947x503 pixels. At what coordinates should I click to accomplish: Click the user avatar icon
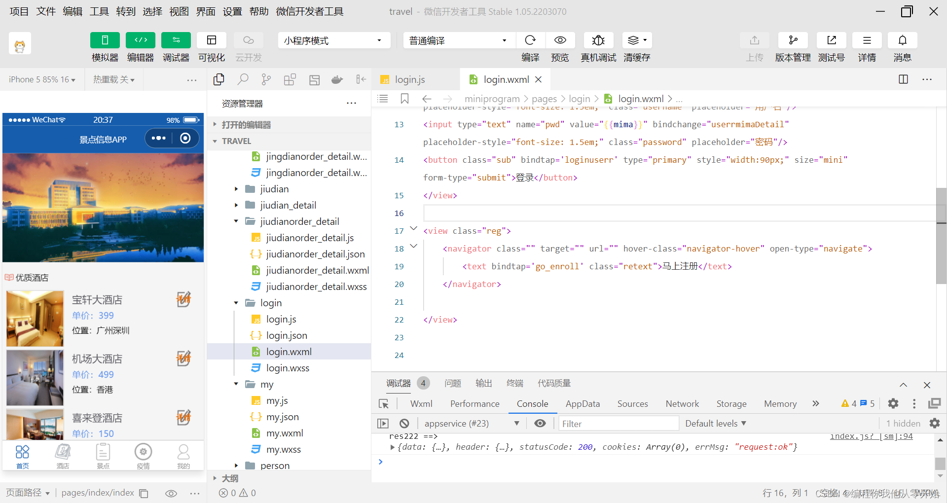coord(20,44)
